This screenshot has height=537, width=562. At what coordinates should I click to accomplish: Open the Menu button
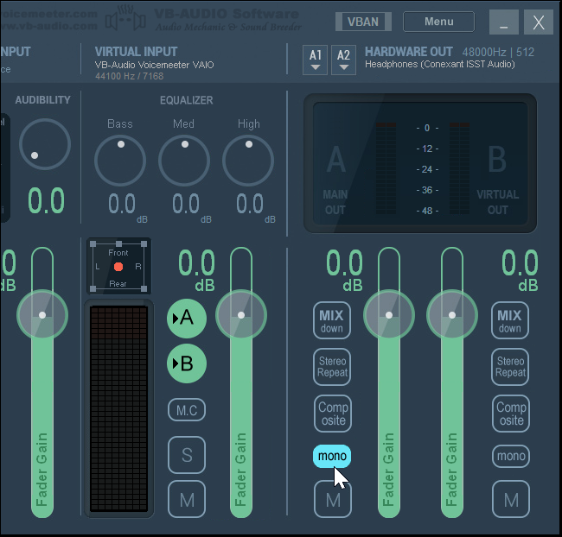[438, 22]
